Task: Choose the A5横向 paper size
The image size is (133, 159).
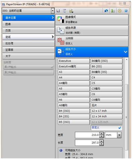Action: pos(74,94)
